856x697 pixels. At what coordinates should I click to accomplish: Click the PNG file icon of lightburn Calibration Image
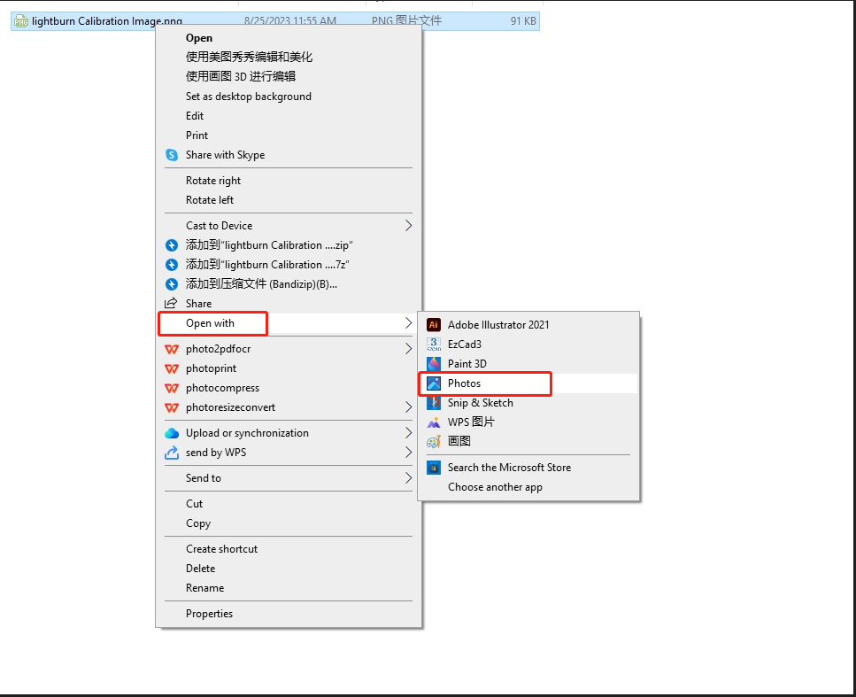pyautogui.click(x=21, y=21)
